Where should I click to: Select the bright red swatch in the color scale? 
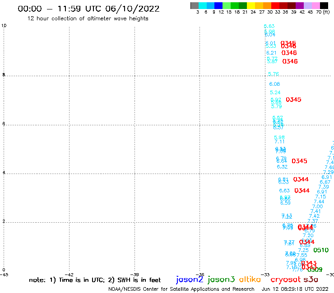click(275, 5)
